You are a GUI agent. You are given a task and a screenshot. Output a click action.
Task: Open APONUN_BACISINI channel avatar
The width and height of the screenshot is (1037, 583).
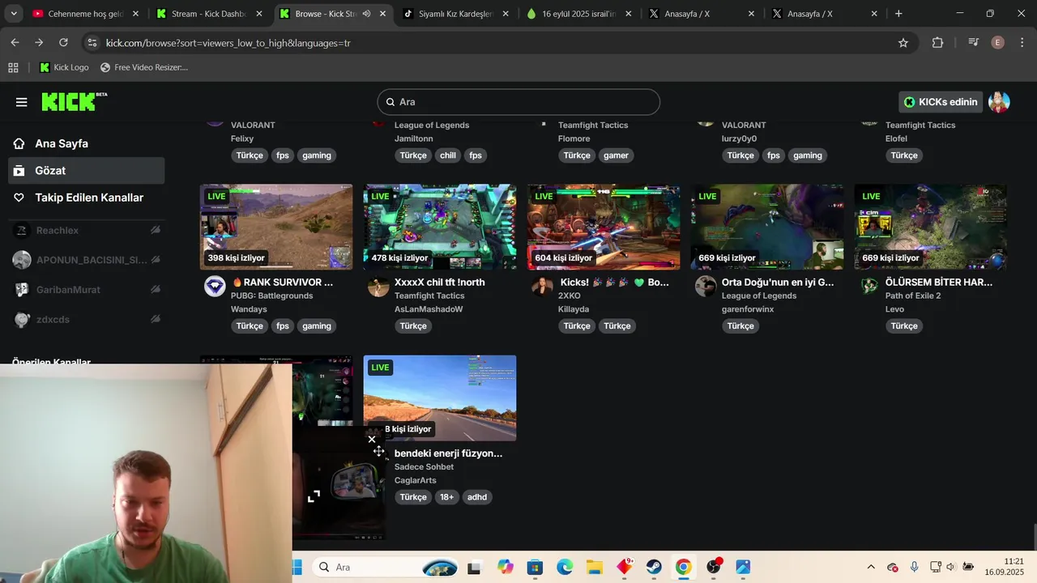[x=22, y=260]
